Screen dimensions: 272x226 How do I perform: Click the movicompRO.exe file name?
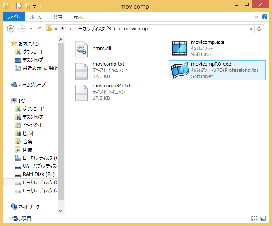pyautogui.click(x=211, y=64)
